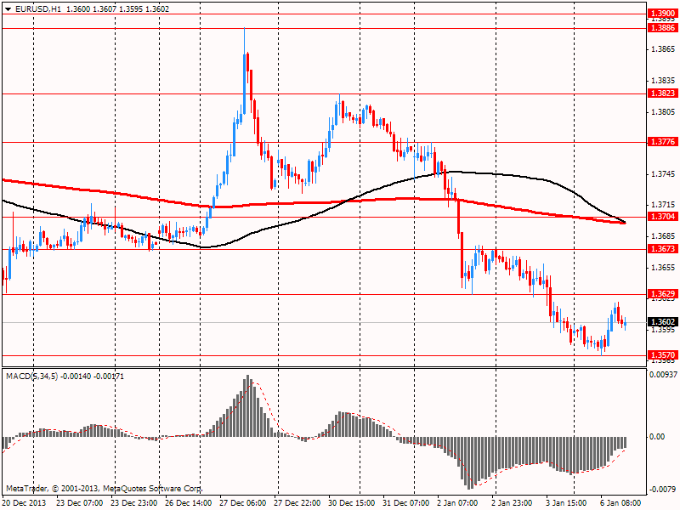Image resolution: width=680 pixels, height=510 pixels.
Task: Click the 27 Dec 06:00 time label
Action: [243, 503]
